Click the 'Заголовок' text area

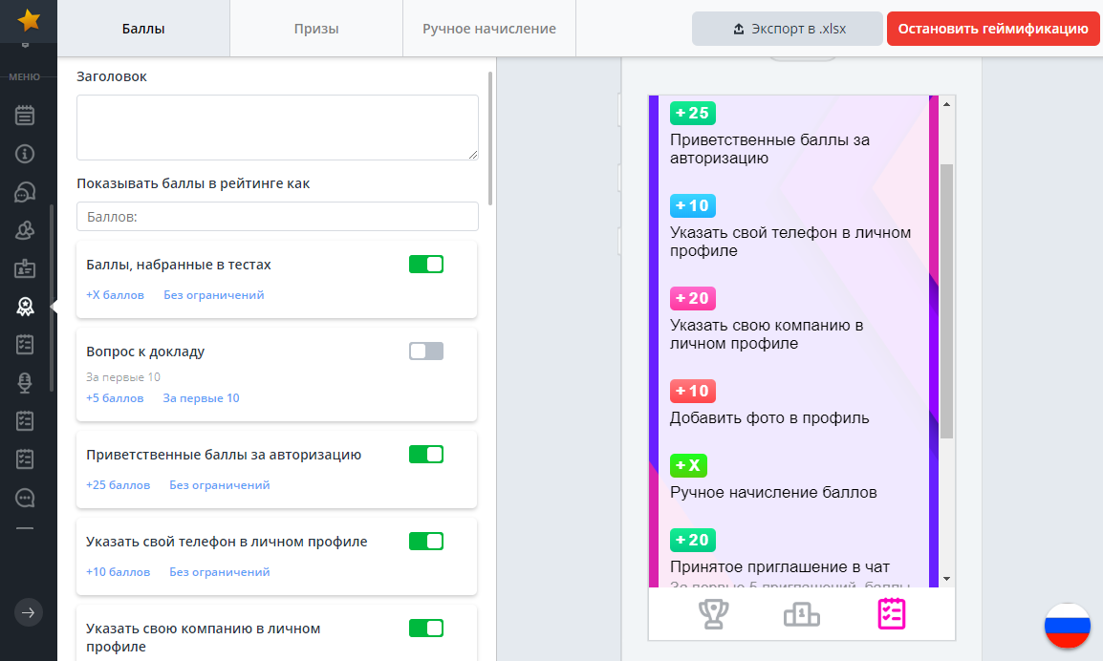coord(277,127)
